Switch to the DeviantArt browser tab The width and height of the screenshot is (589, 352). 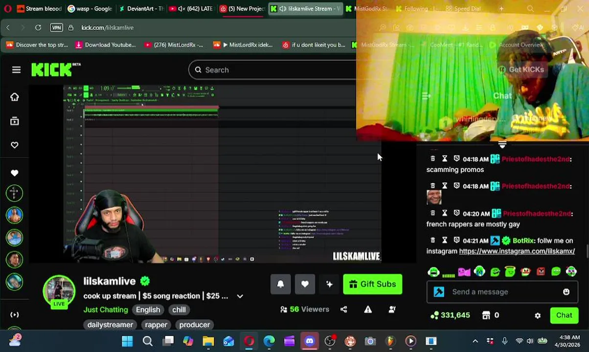(141, 9)
